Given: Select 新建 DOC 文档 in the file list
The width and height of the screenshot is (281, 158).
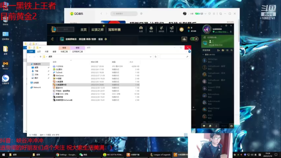Looking at the screenshot, I should pos(62,94).
